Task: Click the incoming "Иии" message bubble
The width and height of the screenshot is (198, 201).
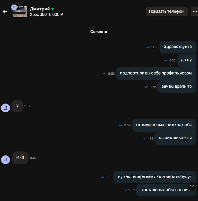Action: [20, 158]
